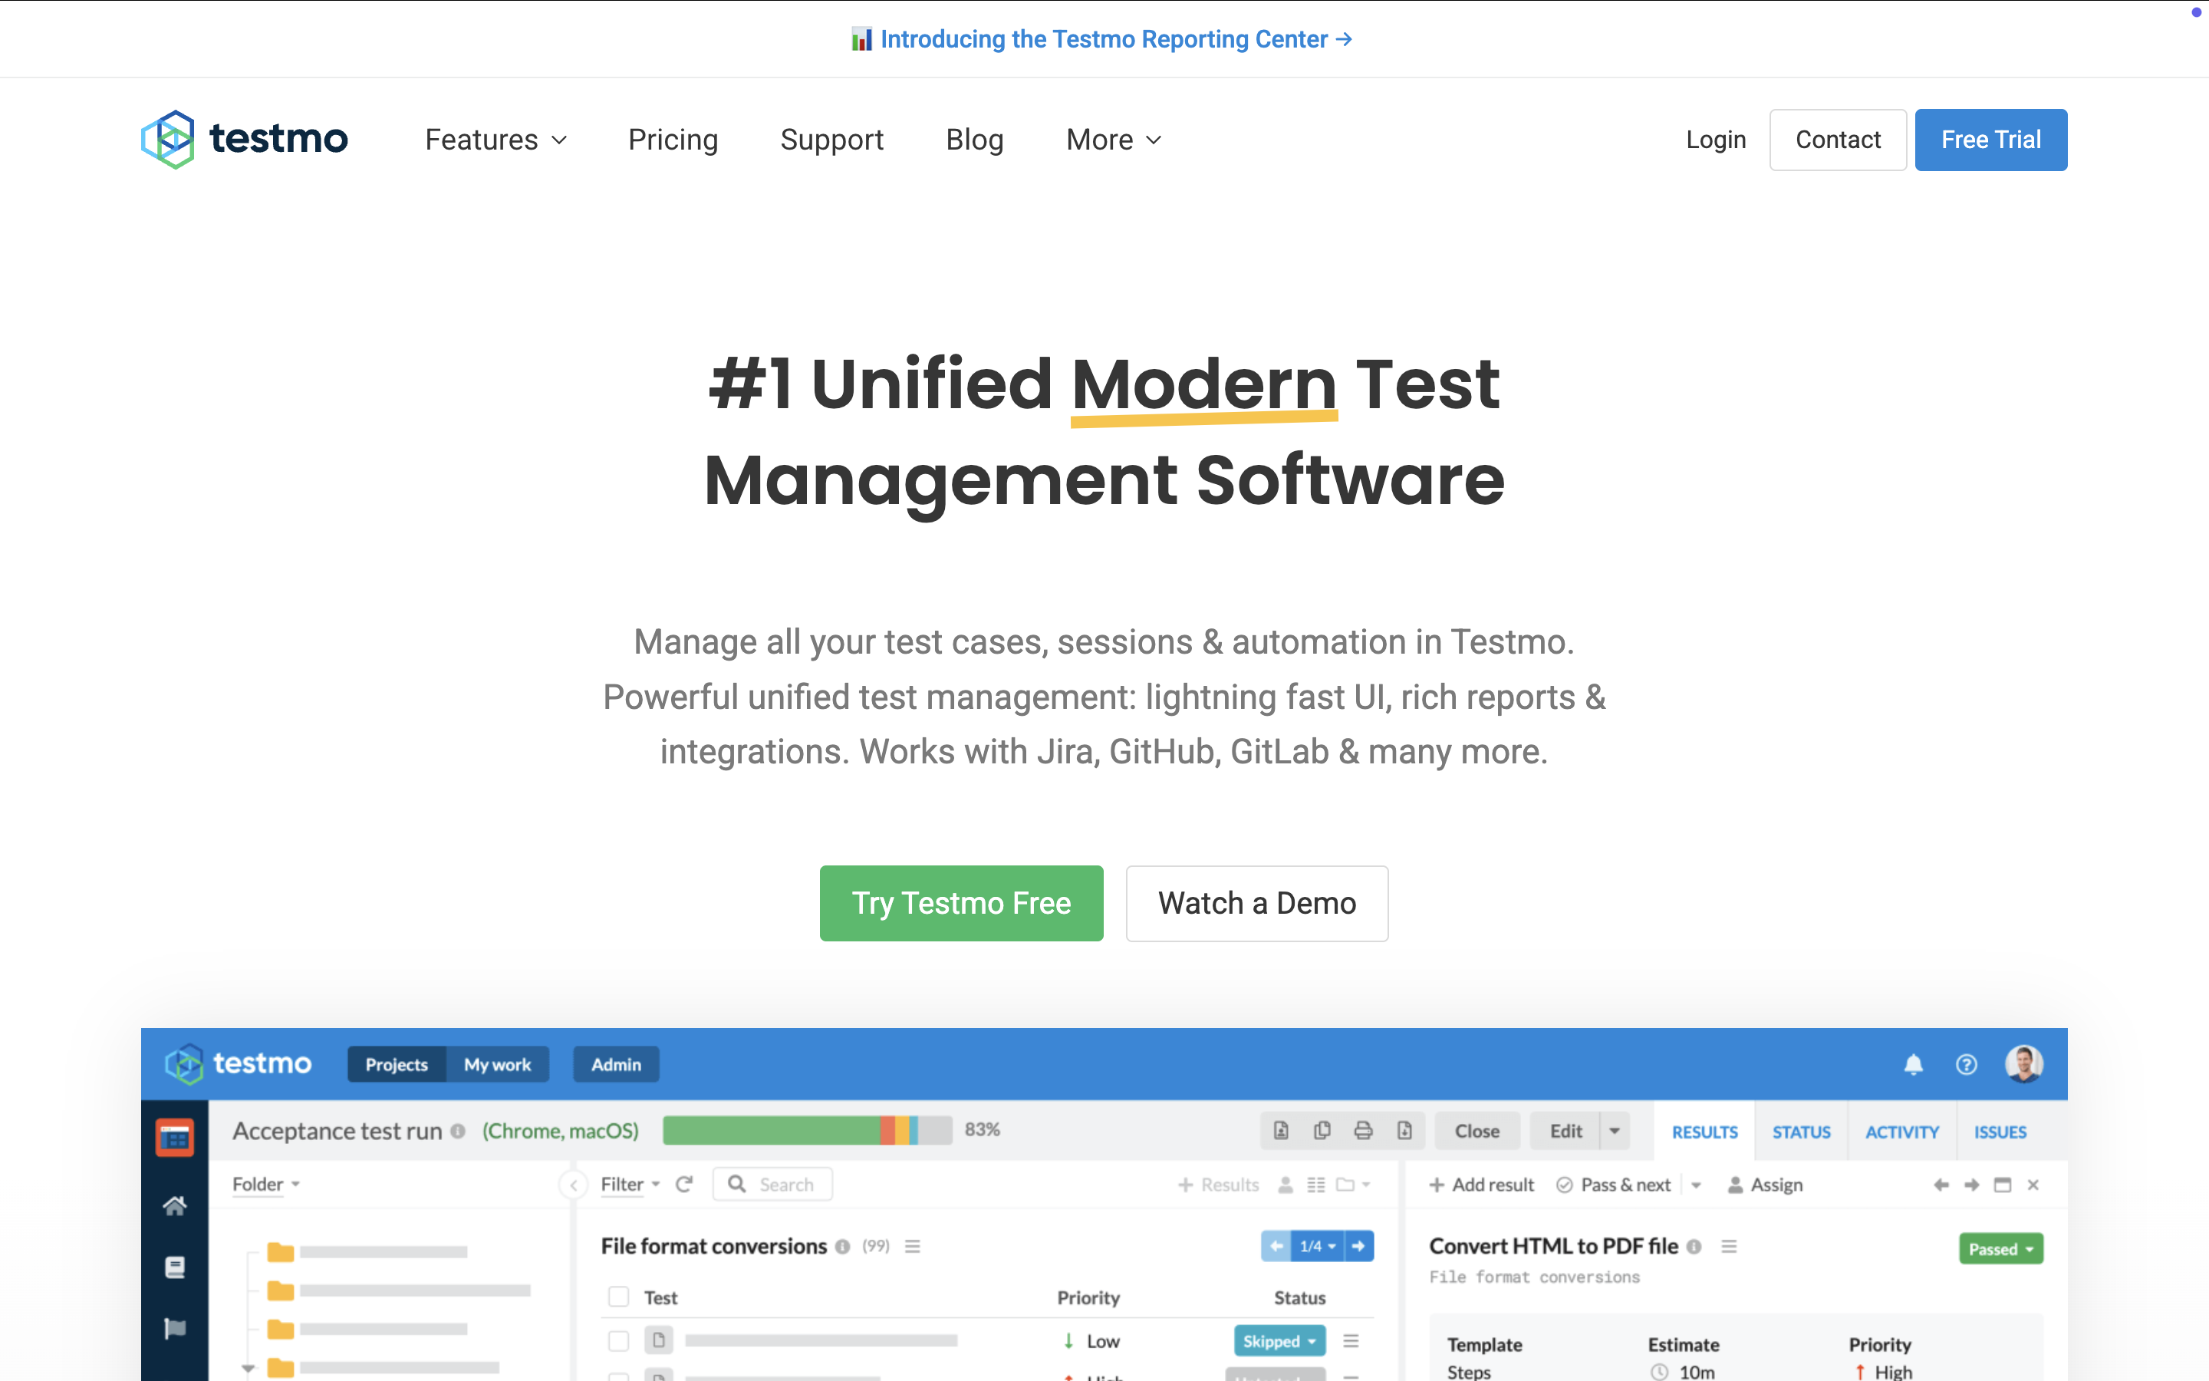The width and height of the screenshot is (2209, 1381).
Task: Switch to the ACTIVITY tab
Action: pos(1901,1132)
